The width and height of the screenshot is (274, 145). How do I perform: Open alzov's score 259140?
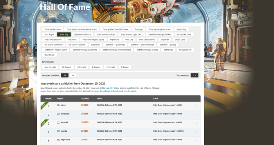click(x=85, y=105)
